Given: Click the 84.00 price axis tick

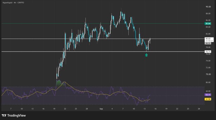Looking at the screenshot, I should [x=208, y=27].
